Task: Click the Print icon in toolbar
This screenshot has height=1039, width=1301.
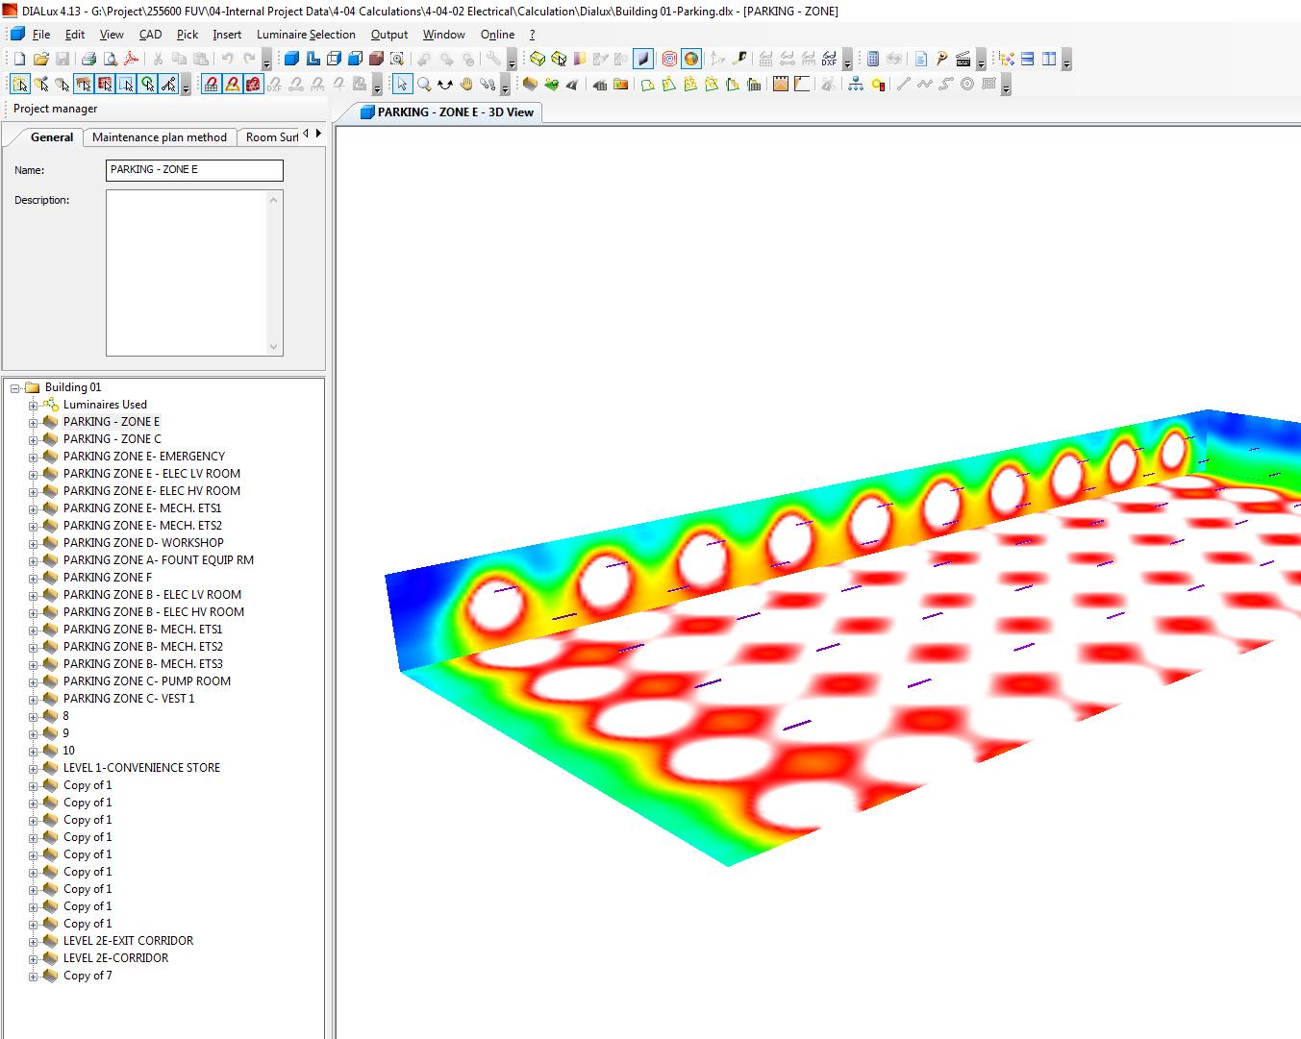Action: 88,60
